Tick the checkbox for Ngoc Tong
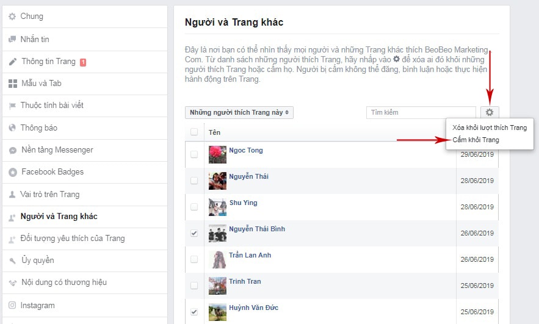This screenshot has width=539, height=324. (x=194, y=154)
